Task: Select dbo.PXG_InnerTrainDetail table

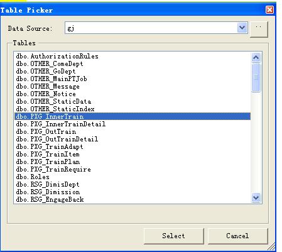Action: [133, 124]
